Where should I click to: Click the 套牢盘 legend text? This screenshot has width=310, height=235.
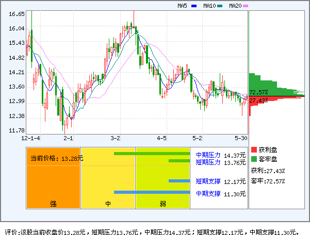[x=268, y=159]
